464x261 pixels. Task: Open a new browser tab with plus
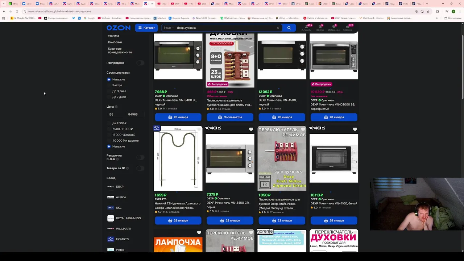[427, 4]
